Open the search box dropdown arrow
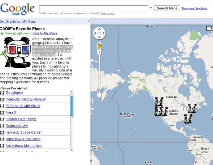This screenshot has width=213, height=165. (x=151, y=8)
